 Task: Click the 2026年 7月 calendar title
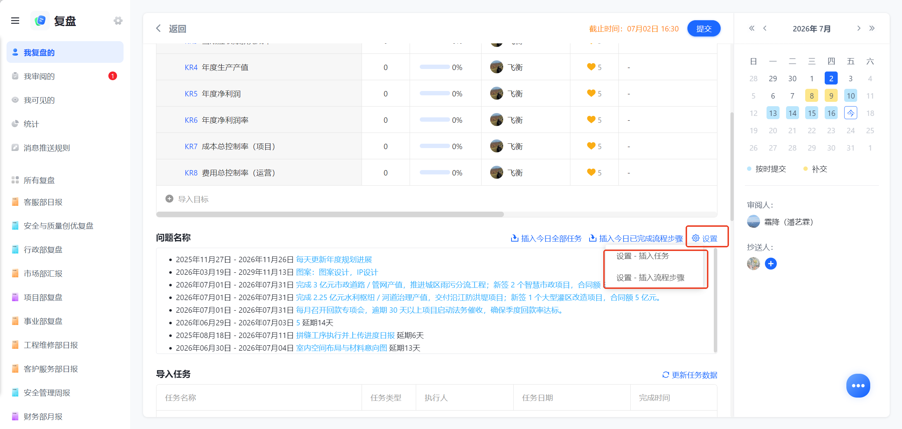tap(812, 29)
